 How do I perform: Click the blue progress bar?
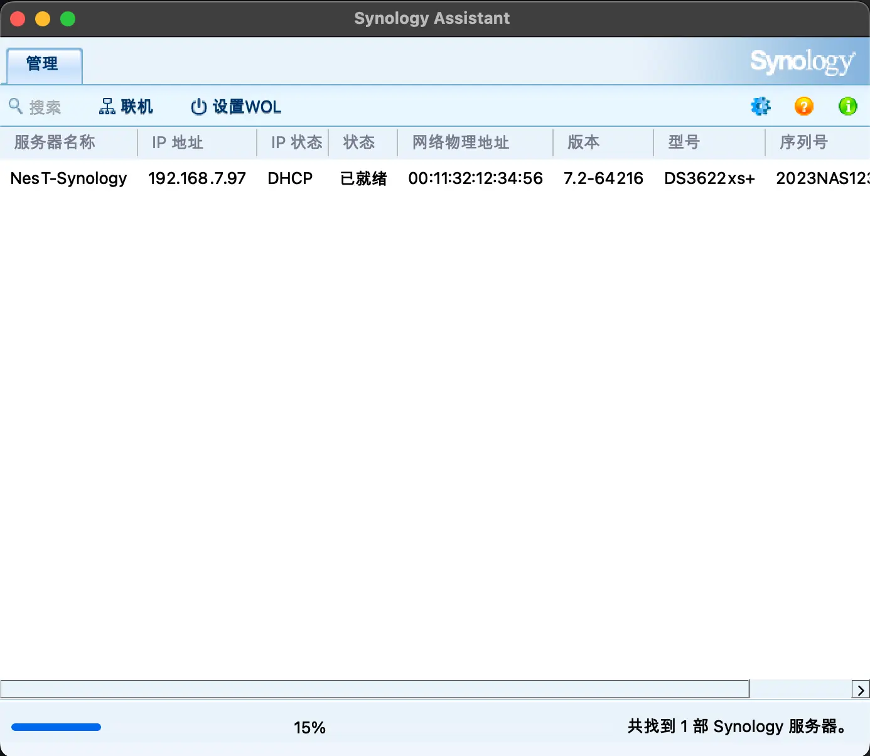point(56,727)
